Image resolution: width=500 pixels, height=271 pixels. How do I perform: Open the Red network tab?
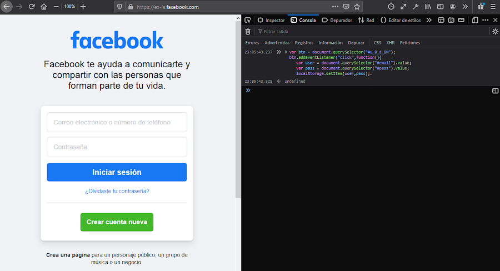pos(366,20)
